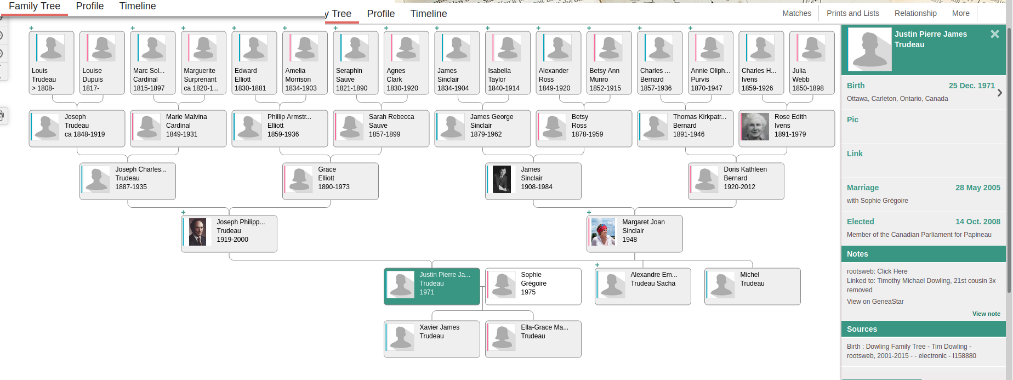Open the Matches menu
Viewport: 1013px width, 380px height.
796,13
